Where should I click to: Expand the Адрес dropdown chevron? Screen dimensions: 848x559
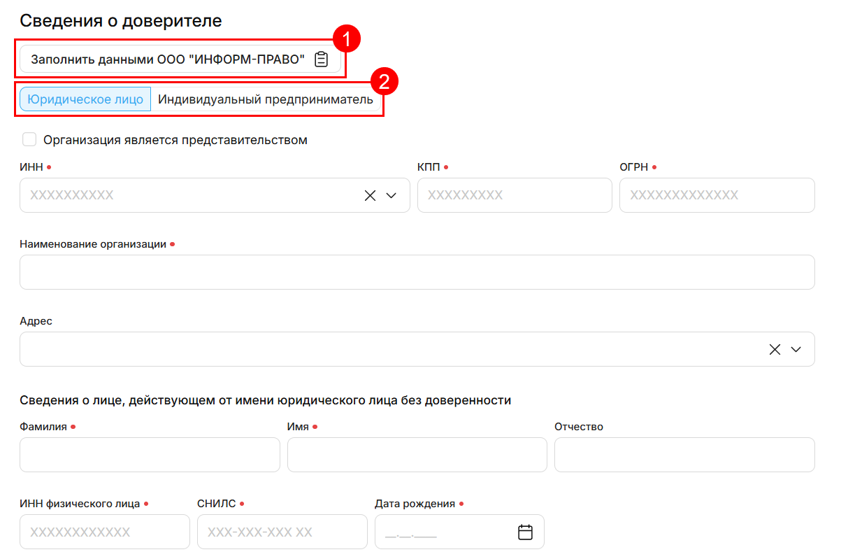[x=796, y=349]
